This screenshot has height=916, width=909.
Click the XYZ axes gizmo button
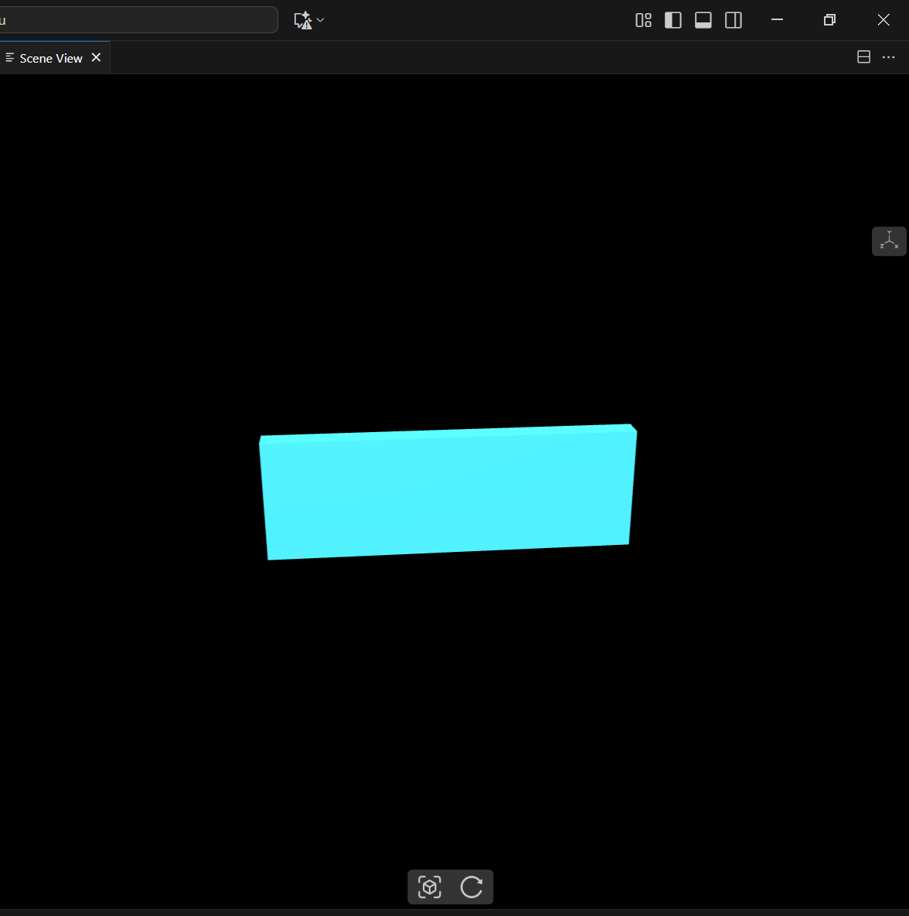coord(889,241)
